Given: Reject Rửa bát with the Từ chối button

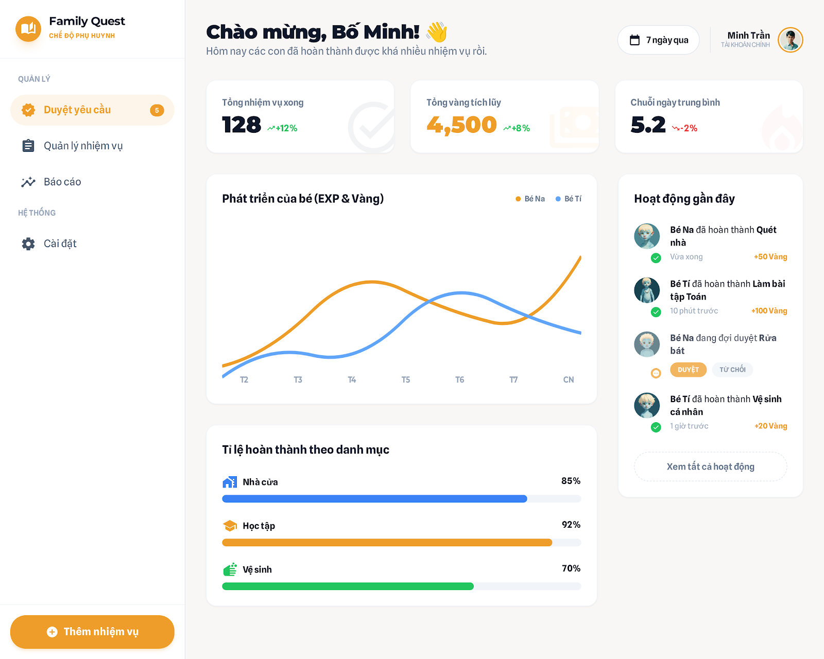Looking at the screenshot, I should pyautogui.click(x=732, y=370).
